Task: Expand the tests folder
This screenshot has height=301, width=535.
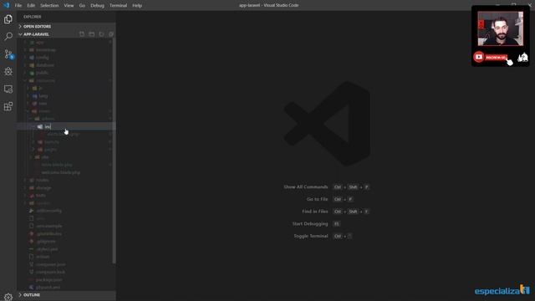Action: 65,195
